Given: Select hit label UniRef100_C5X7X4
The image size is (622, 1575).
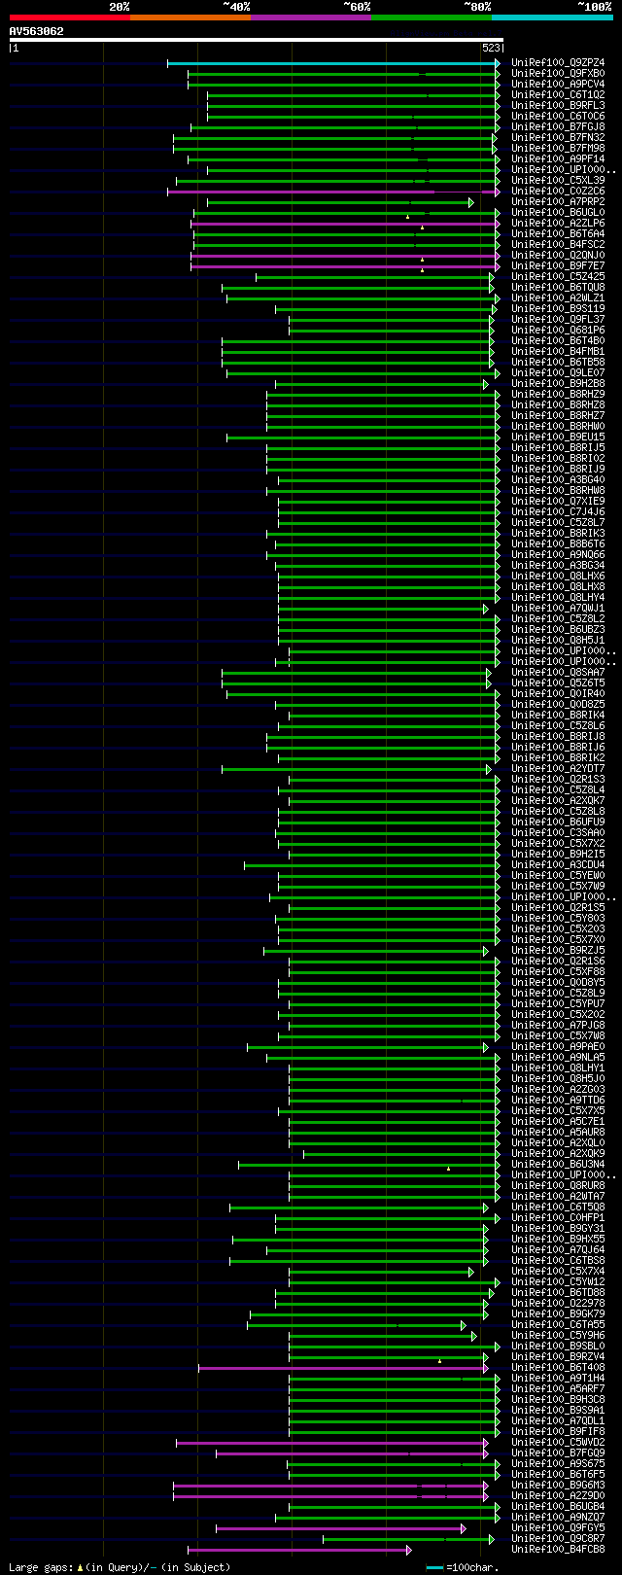Looking at the screenshot, I should (x=558, y=1272).
